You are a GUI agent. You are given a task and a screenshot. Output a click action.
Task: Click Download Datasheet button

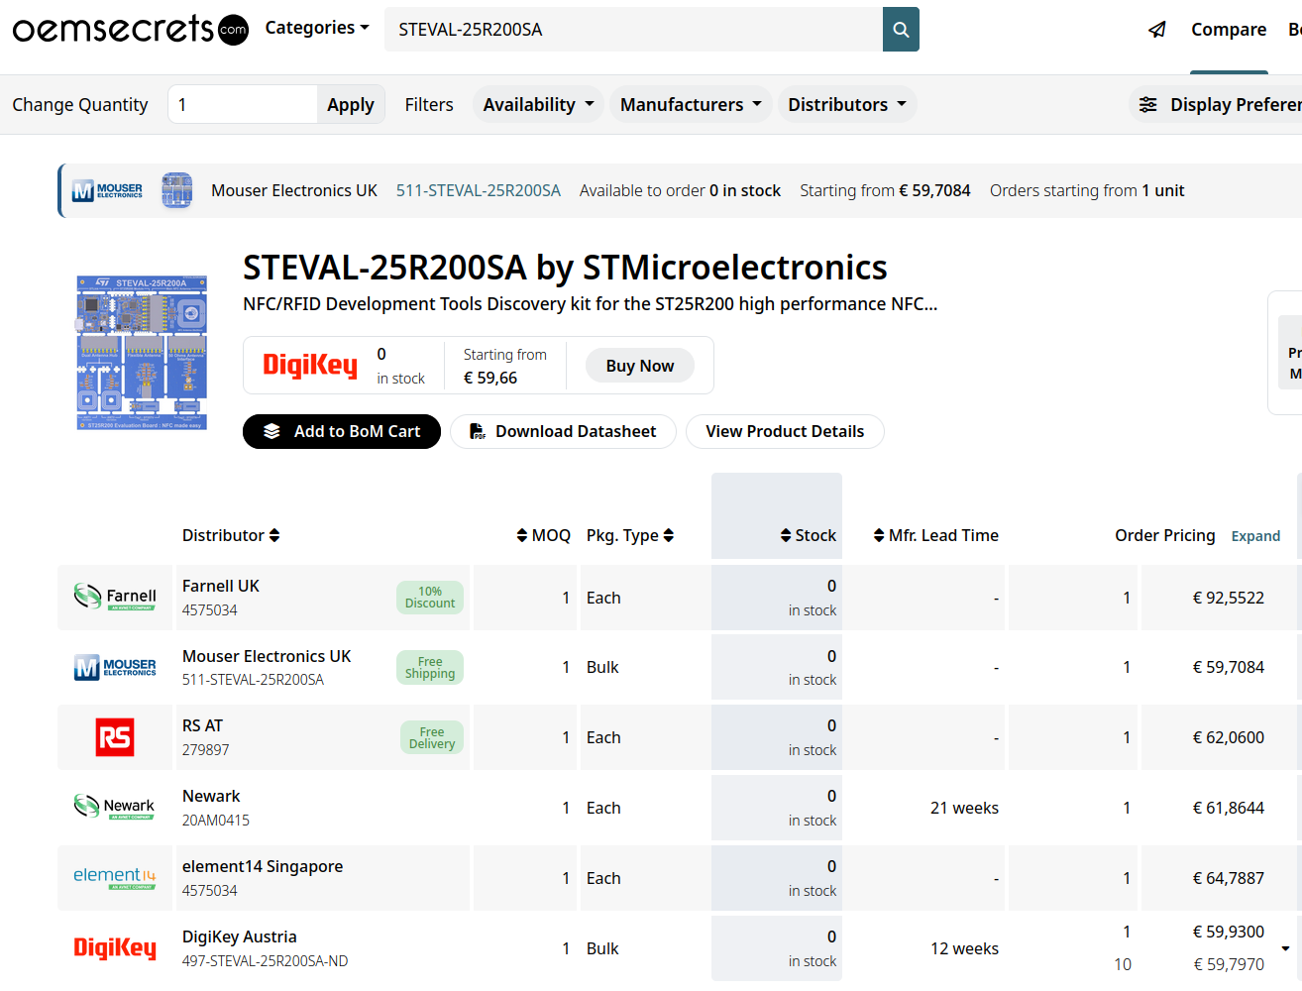click(563, 431)
